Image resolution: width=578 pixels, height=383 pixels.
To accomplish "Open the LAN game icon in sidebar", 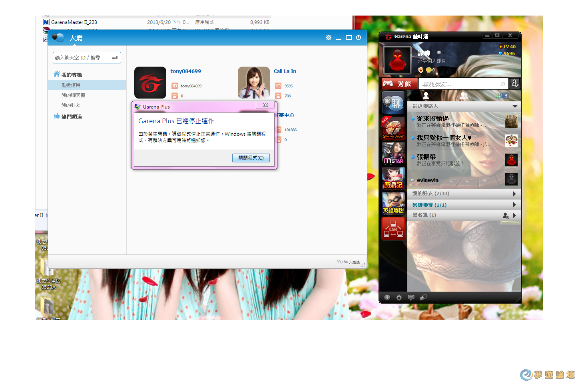I will [x=393, y=229].
